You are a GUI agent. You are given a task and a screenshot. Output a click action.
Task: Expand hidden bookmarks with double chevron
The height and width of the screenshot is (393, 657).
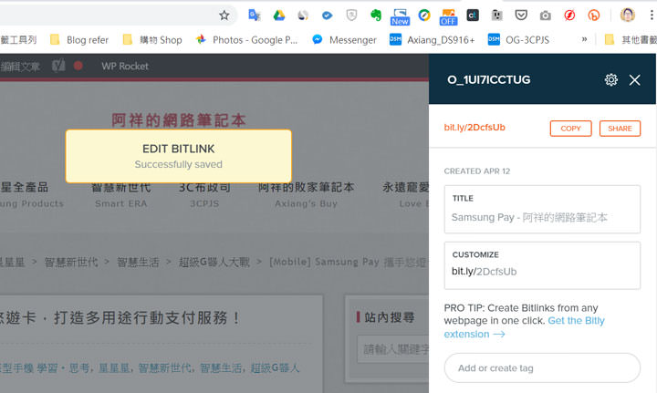click(x=584, y=39)
